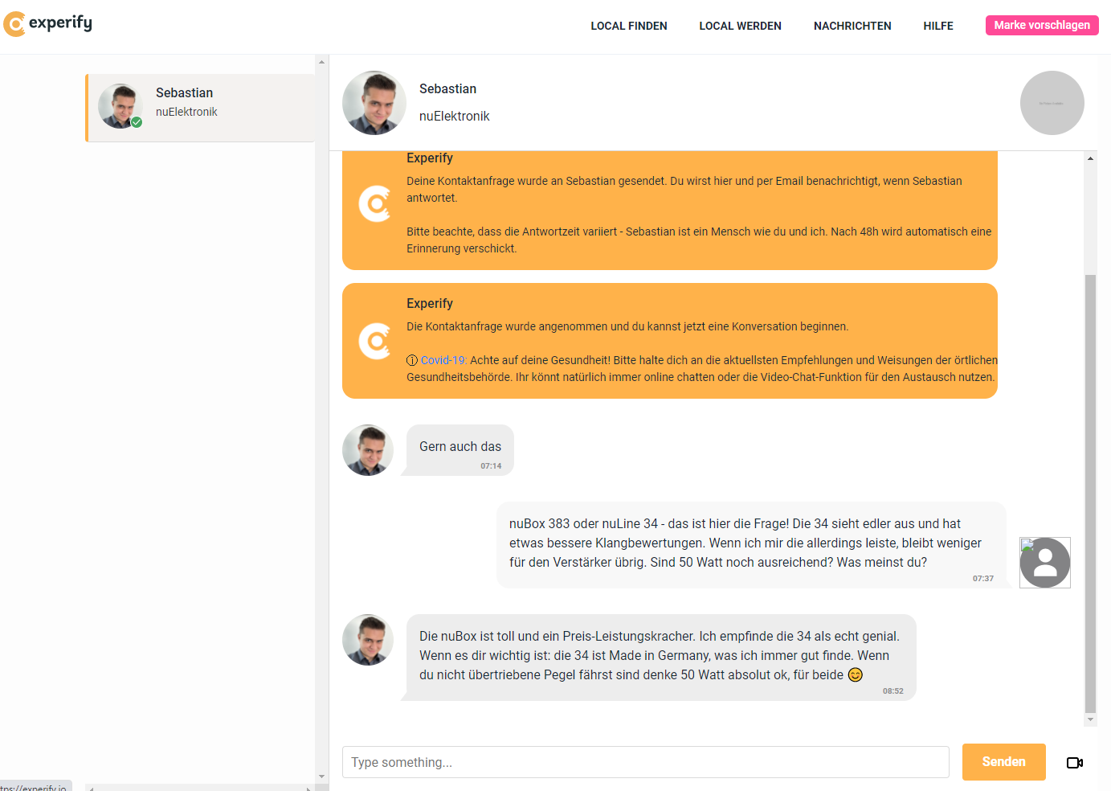
Task: Open the LOCAL FINDEN menu item
Action: point(629,26)
